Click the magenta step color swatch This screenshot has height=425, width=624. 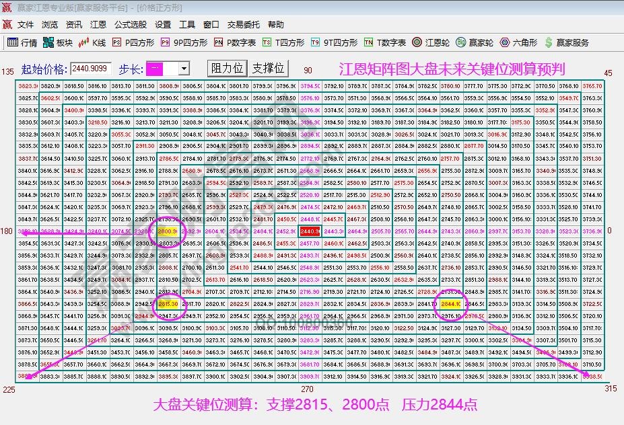pyautogui.click(x=155, y=68)
